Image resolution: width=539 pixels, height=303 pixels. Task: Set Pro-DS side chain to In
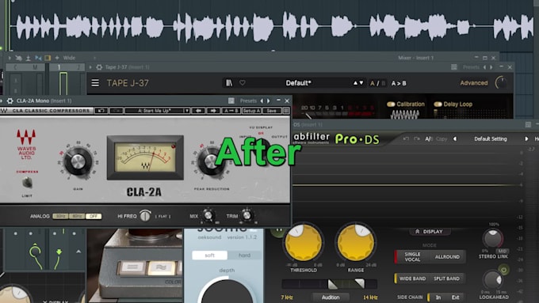pyautogui.click(x=438, y=297)
